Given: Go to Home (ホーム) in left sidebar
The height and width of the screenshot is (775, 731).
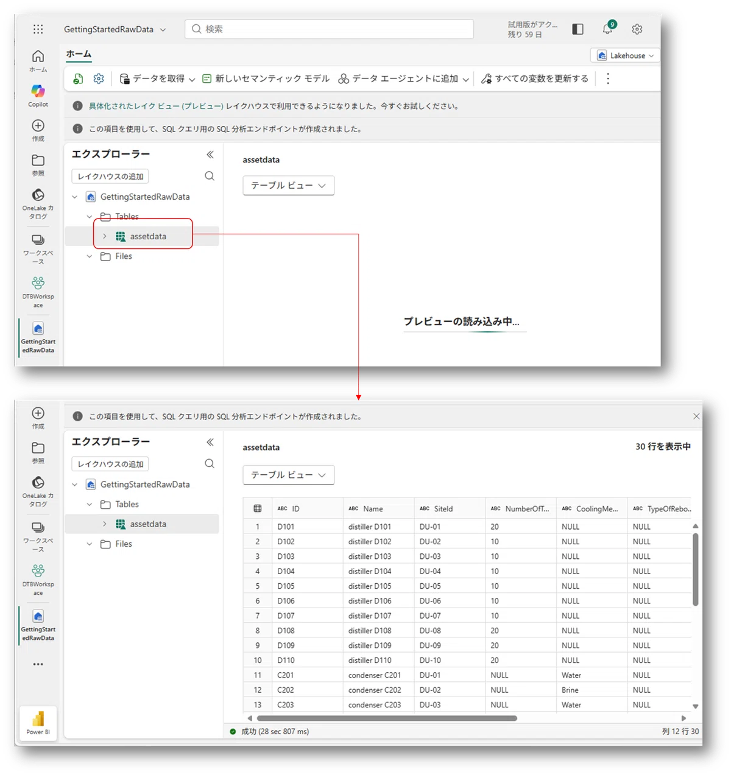Looking at the screenshot, I should click(x=38, y=61).
